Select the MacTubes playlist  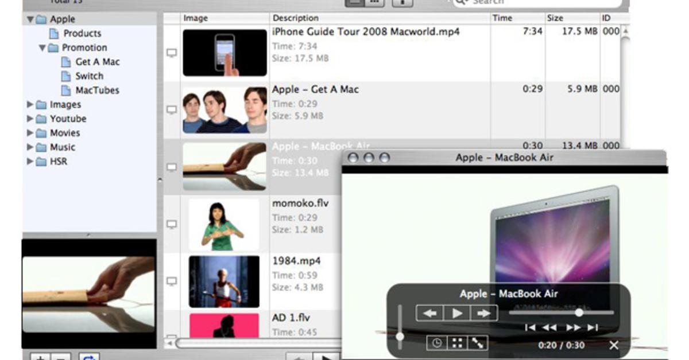coord(98,91)
